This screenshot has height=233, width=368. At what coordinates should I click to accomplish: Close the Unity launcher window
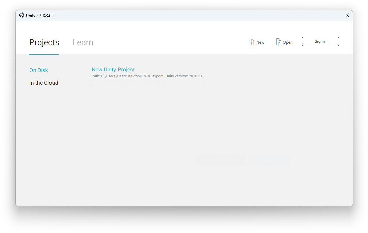347,15
